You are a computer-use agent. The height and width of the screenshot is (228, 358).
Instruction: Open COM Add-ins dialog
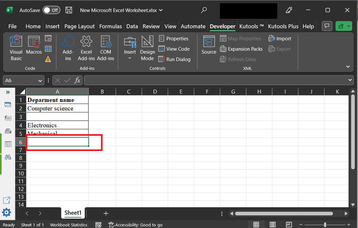[x=106, y=48]
